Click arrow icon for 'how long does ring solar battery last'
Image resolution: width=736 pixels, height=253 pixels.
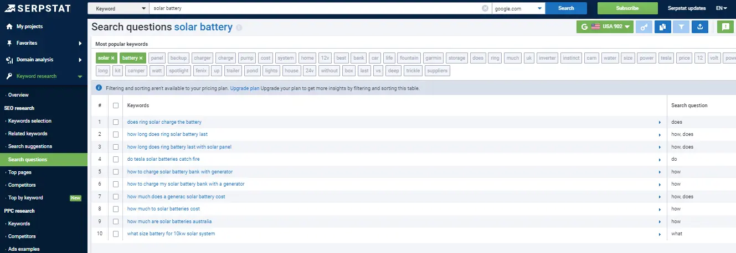660,134
